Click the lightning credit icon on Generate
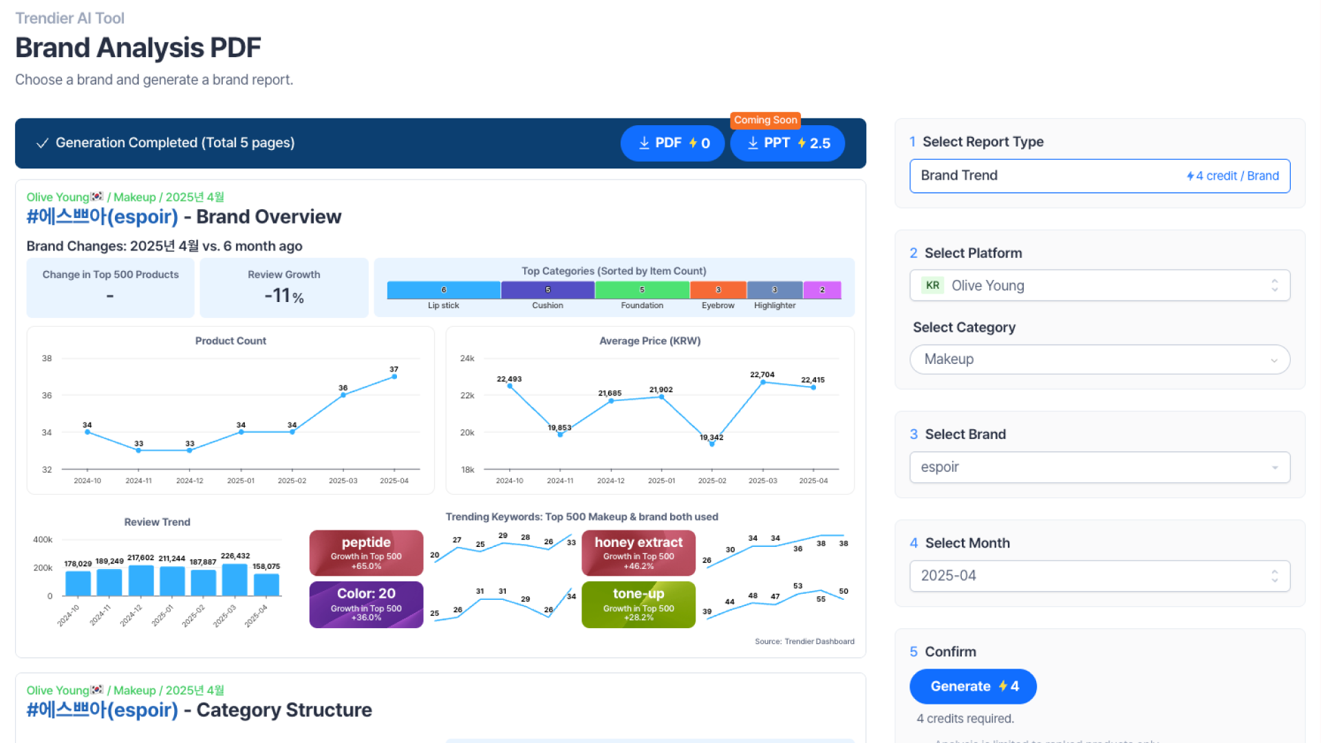Viewport: 1321px width, 743px height. point(1003,687)
